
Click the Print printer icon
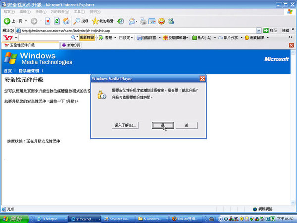tap(143, 21)
